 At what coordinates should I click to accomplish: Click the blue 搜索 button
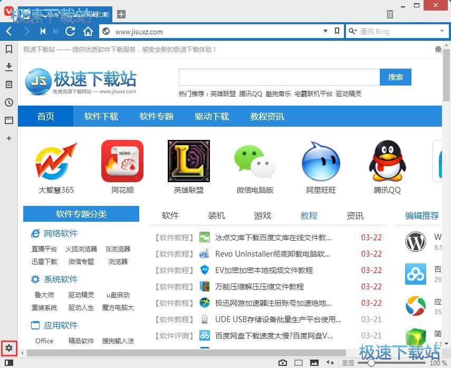pos(396,77)
